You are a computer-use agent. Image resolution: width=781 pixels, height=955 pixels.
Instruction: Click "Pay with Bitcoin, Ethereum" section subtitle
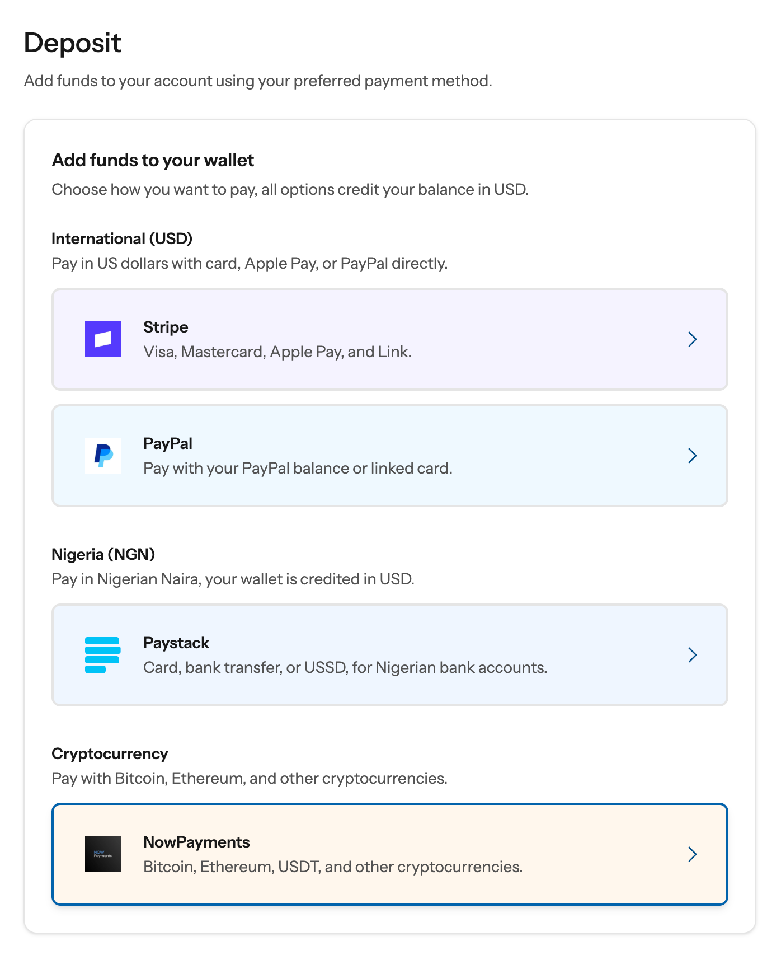click(x=250, y=778)
